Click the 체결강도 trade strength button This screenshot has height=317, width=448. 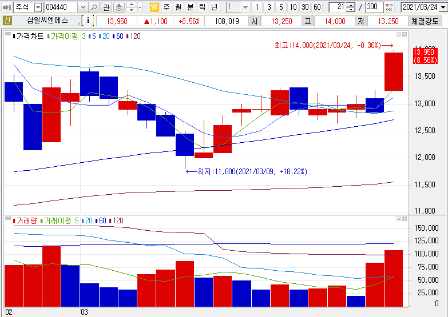click(x=425, y=21)
